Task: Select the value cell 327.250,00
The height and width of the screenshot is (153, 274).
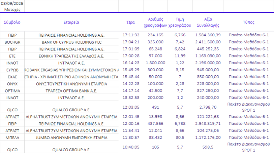Action: coord(208,91)
